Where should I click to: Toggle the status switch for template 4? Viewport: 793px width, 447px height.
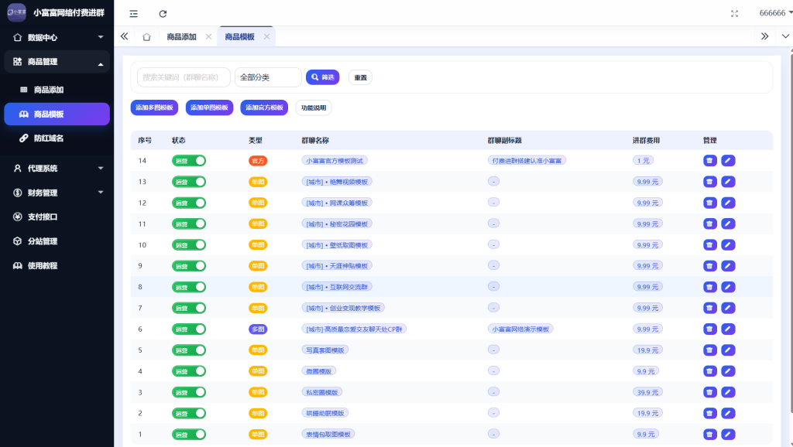(x=189, y=371)
